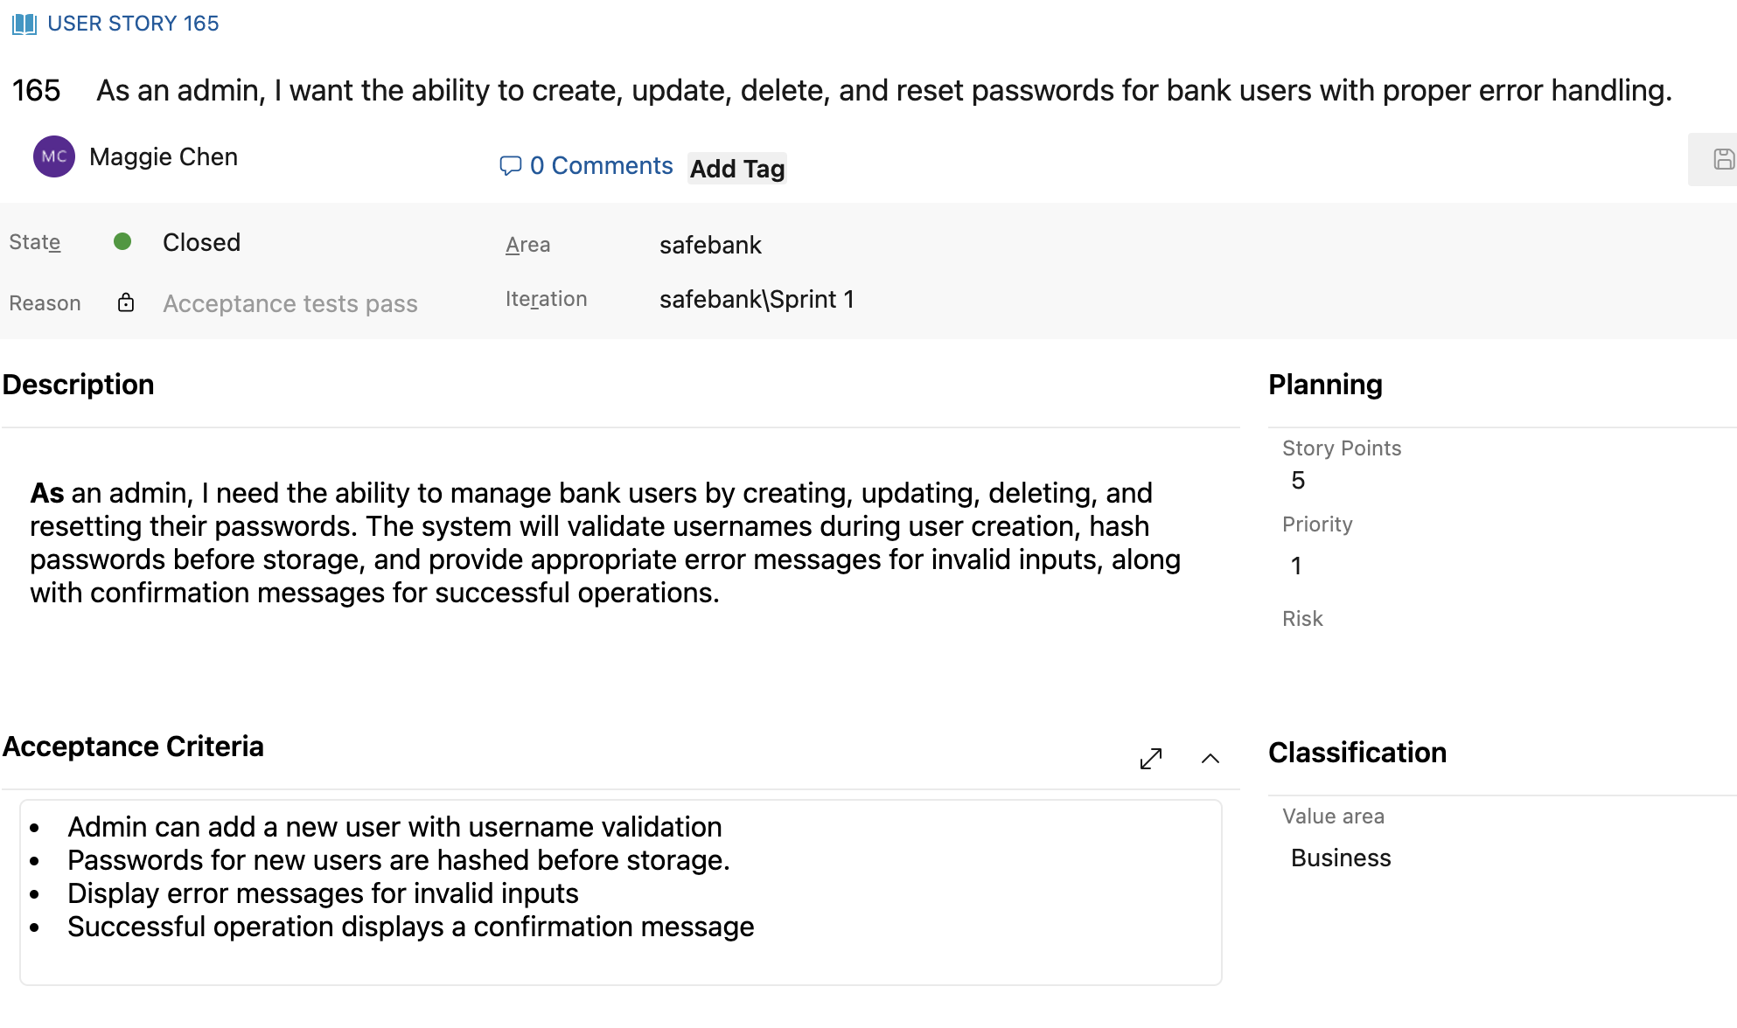
Task: Click the comments speech bubble icon
Action: click(x=510, y=165)
